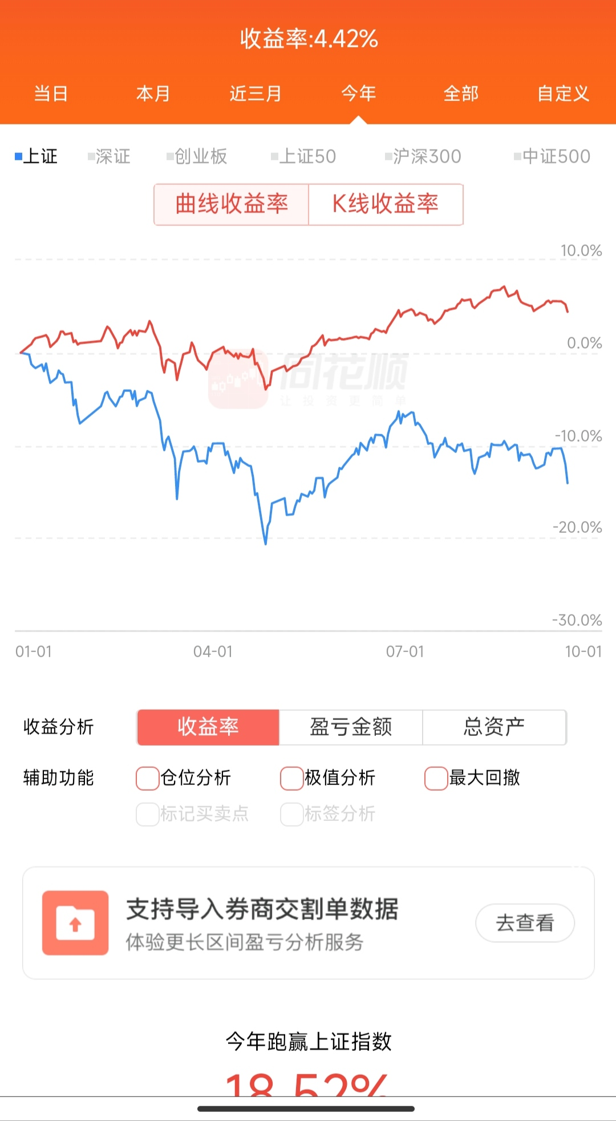Check the 极值分析 option
616x1121 pixels.
tap(292, 778)
